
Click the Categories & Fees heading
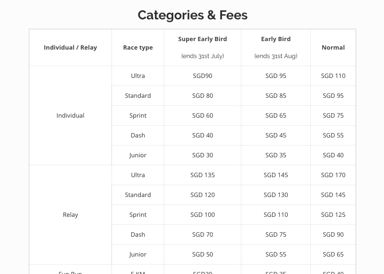pyautogui.click(x=192, y=15)
